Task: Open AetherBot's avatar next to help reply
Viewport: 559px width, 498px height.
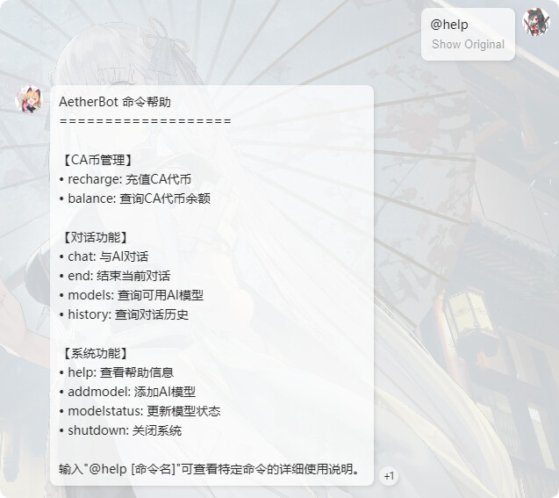Action: pyautogui.click(x=28, y=99)
